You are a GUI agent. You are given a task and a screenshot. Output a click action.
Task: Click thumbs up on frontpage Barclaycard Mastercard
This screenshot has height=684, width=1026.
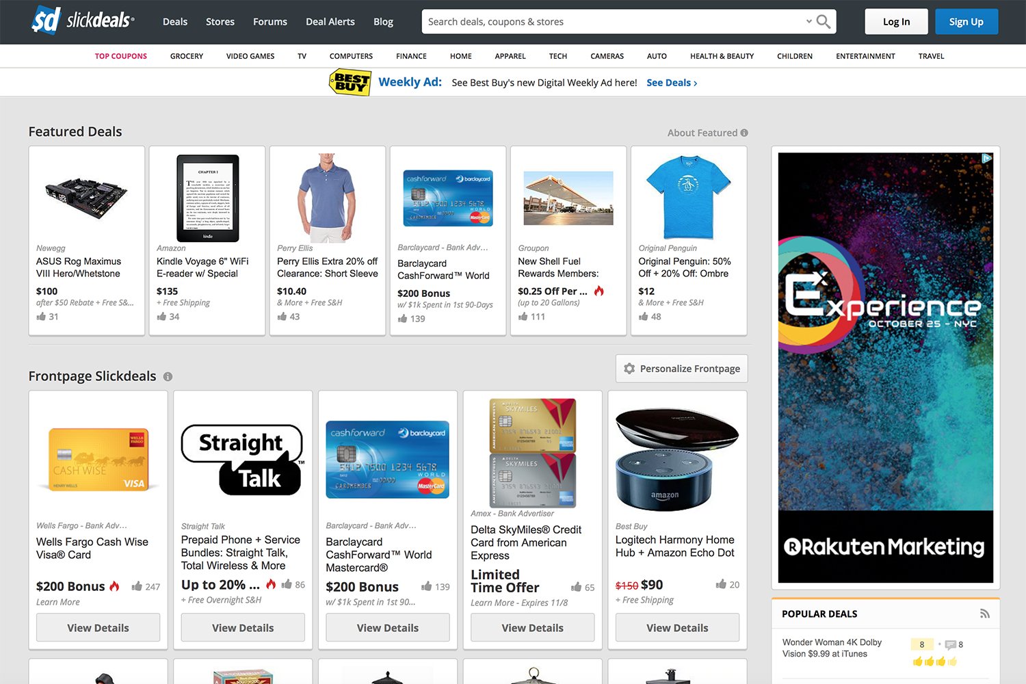pos(427,586)
